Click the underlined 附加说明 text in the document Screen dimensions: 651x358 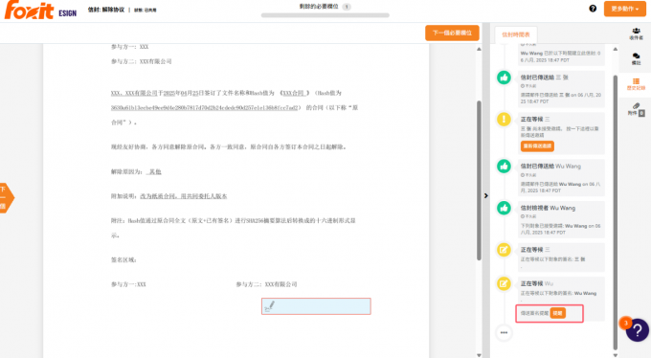[183, 196]
